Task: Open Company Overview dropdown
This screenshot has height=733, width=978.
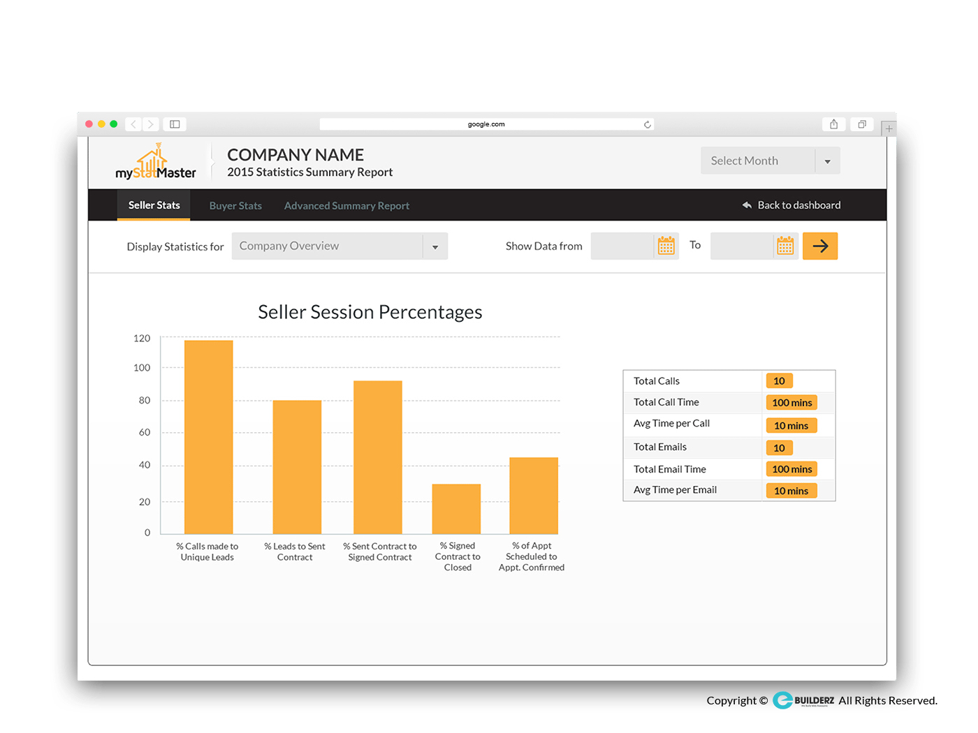Action: pyautogui.click(x=340, y=246)
